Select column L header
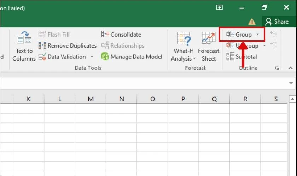Image resolution: width=297 pixels, height=176 pixels. click(x=59, y=99)
